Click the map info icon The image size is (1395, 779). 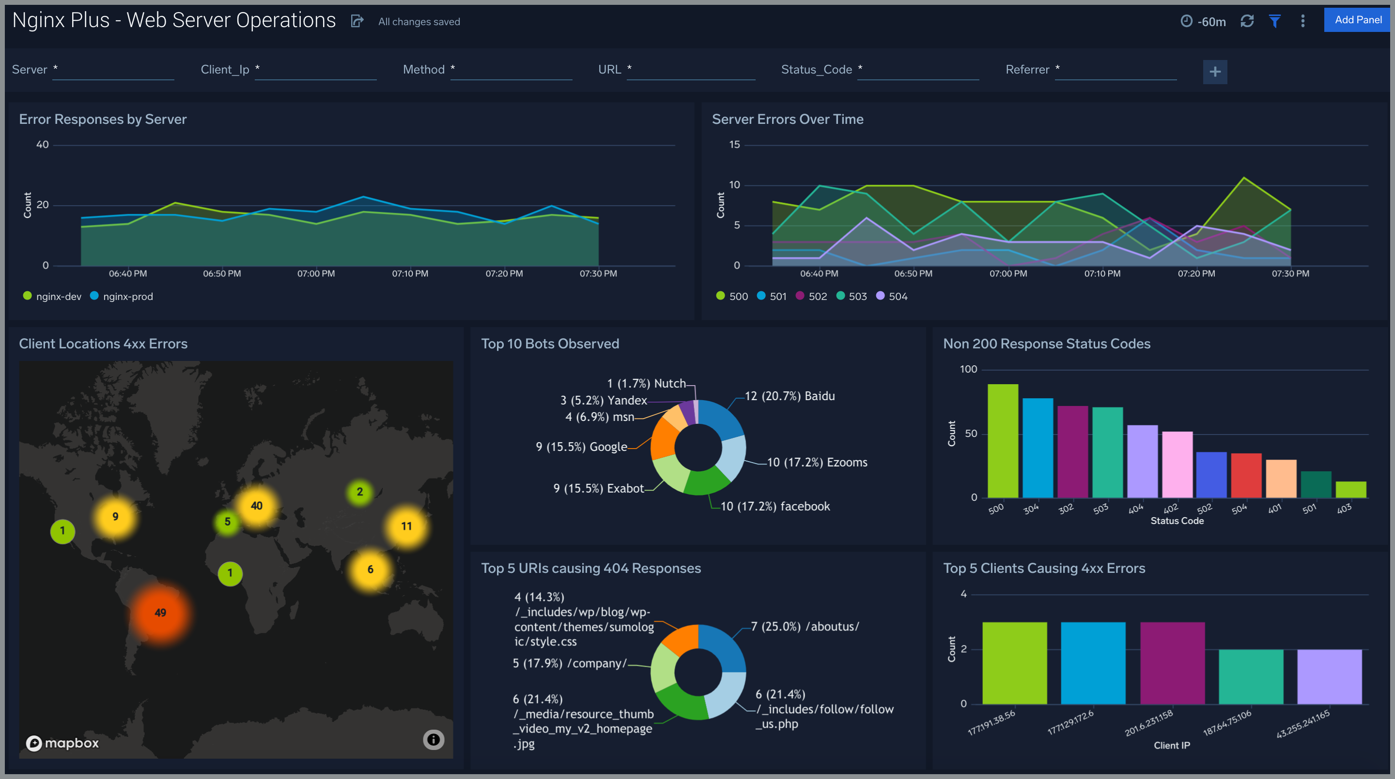[x=433, y=739]
